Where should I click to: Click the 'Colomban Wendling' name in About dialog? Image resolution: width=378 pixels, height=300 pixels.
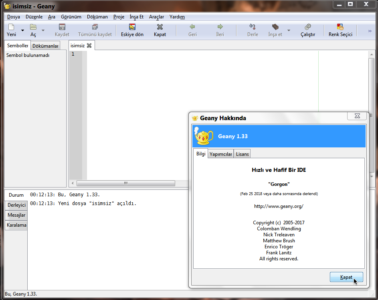click(279, 229)
